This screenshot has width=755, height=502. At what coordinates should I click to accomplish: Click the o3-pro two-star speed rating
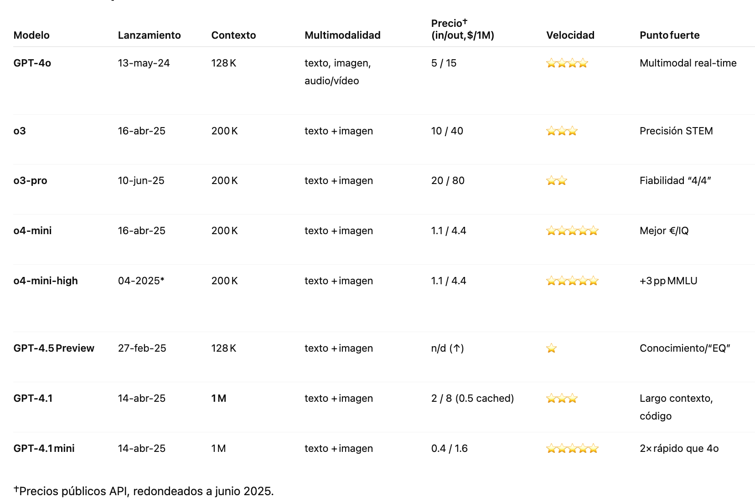click(x=557, y=181)
